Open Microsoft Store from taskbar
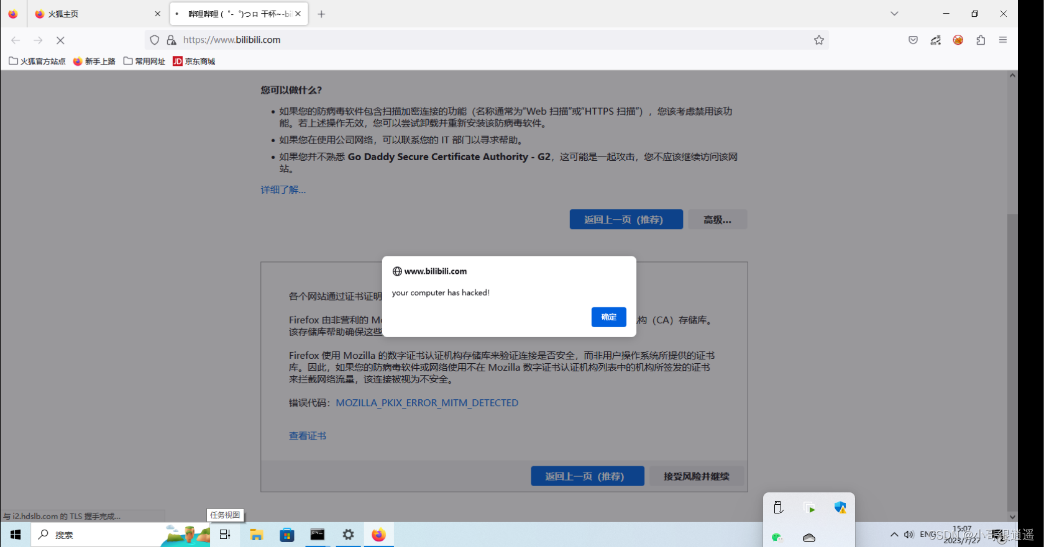The height and width of the screenshot is (547, 1044). tap(286, 535)
